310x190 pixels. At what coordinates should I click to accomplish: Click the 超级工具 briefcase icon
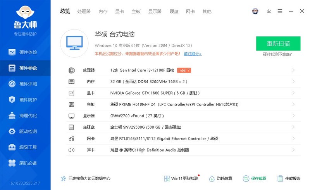[12, 147]
